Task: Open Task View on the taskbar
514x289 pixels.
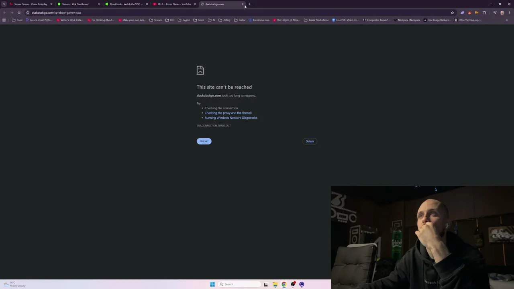Action: pyautogui.click(x=266, y=284)
